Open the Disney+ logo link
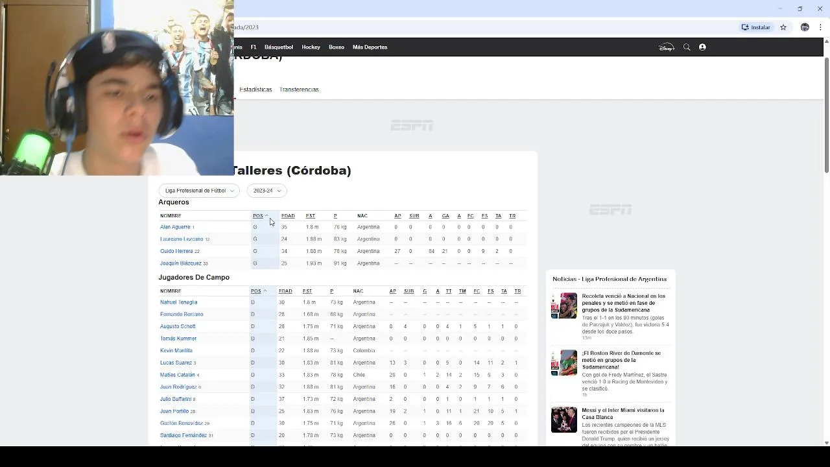Screen dimensions: 830x467 pos(667,47)
